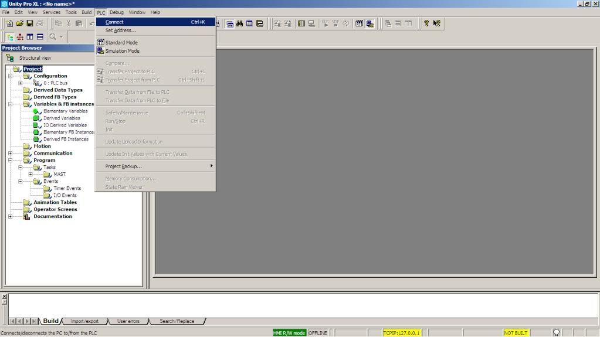The width and height of the screenshot is (600, 337).
Task: Open Project Backup... submenu
Action: click(x=155, y=166)
